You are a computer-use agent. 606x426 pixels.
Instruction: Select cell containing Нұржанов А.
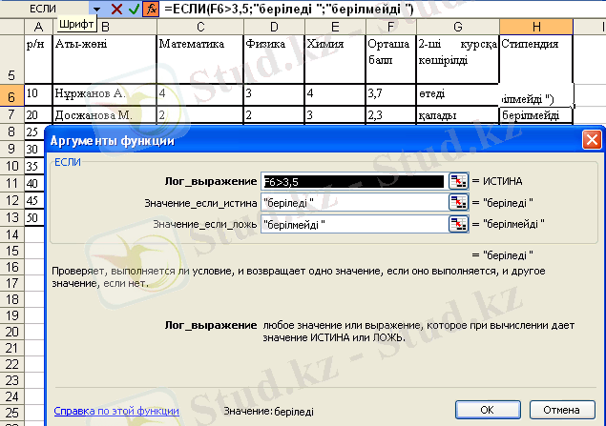click(103, 95)
